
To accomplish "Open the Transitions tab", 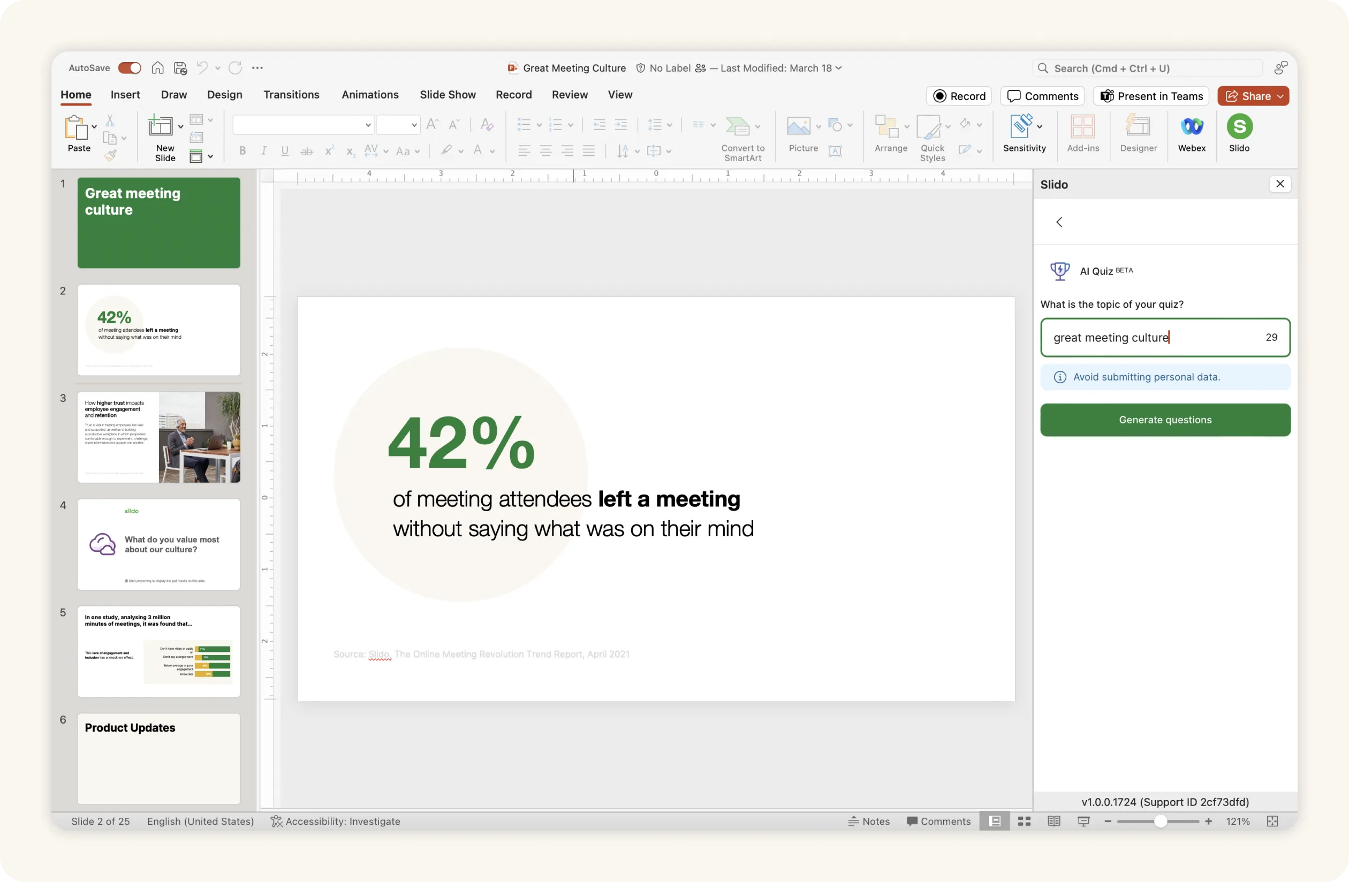I will point(291,95).
